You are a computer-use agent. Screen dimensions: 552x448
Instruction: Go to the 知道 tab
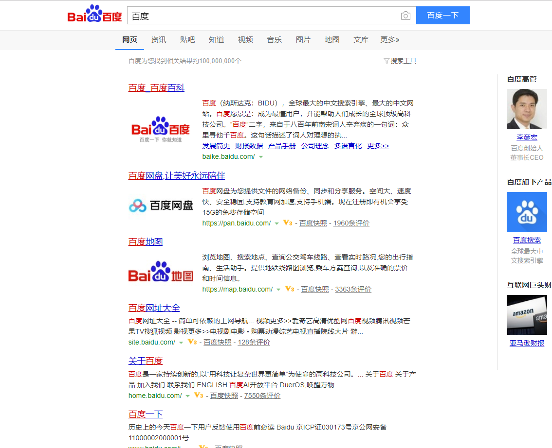click(x=216, y=40)
